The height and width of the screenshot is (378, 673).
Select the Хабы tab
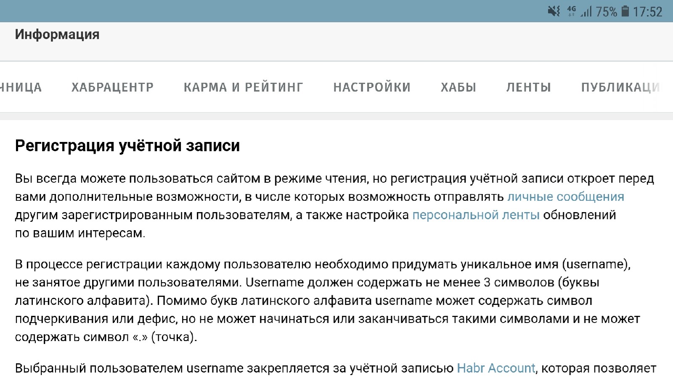[x=458, y=87]
